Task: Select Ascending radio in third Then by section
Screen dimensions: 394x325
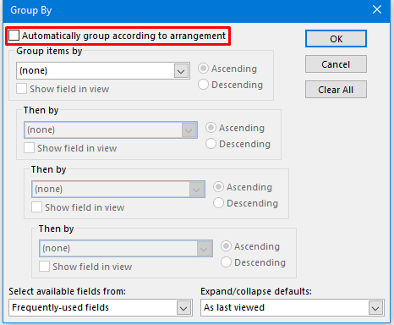Action: (x=226, y=246)
